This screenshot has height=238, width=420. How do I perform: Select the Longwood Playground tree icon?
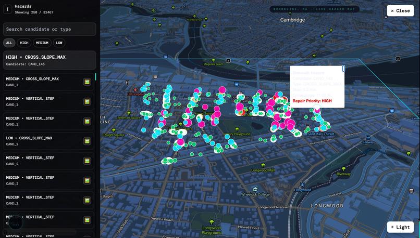pos(212,222)
